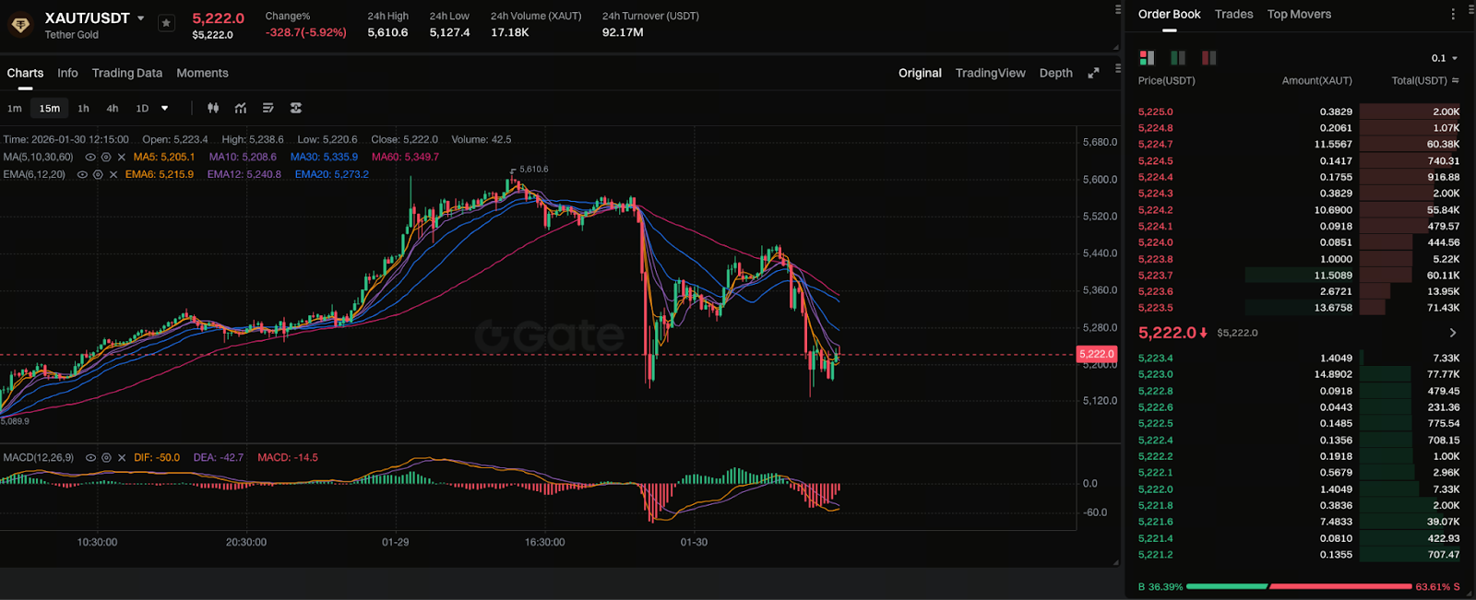The width and height of the screenshot is (1476, 600).
Task: Open the Trading Data tab
Action: (127, 73)
